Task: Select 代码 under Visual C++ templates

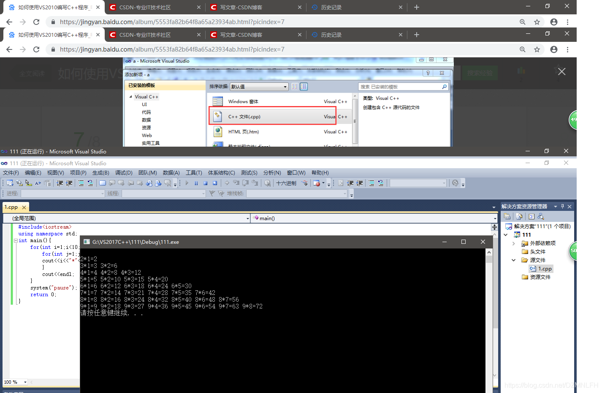Action: [146, 112]
